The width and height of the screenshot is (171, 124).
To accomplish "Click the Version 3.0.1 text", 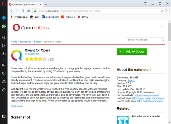I will tap(124, 83).
